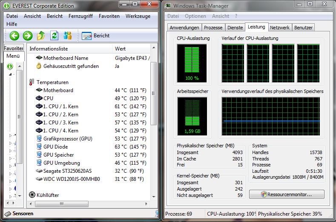
Task: Click the monitor icon beside GPU Speicher
Action: pos(39,155)
